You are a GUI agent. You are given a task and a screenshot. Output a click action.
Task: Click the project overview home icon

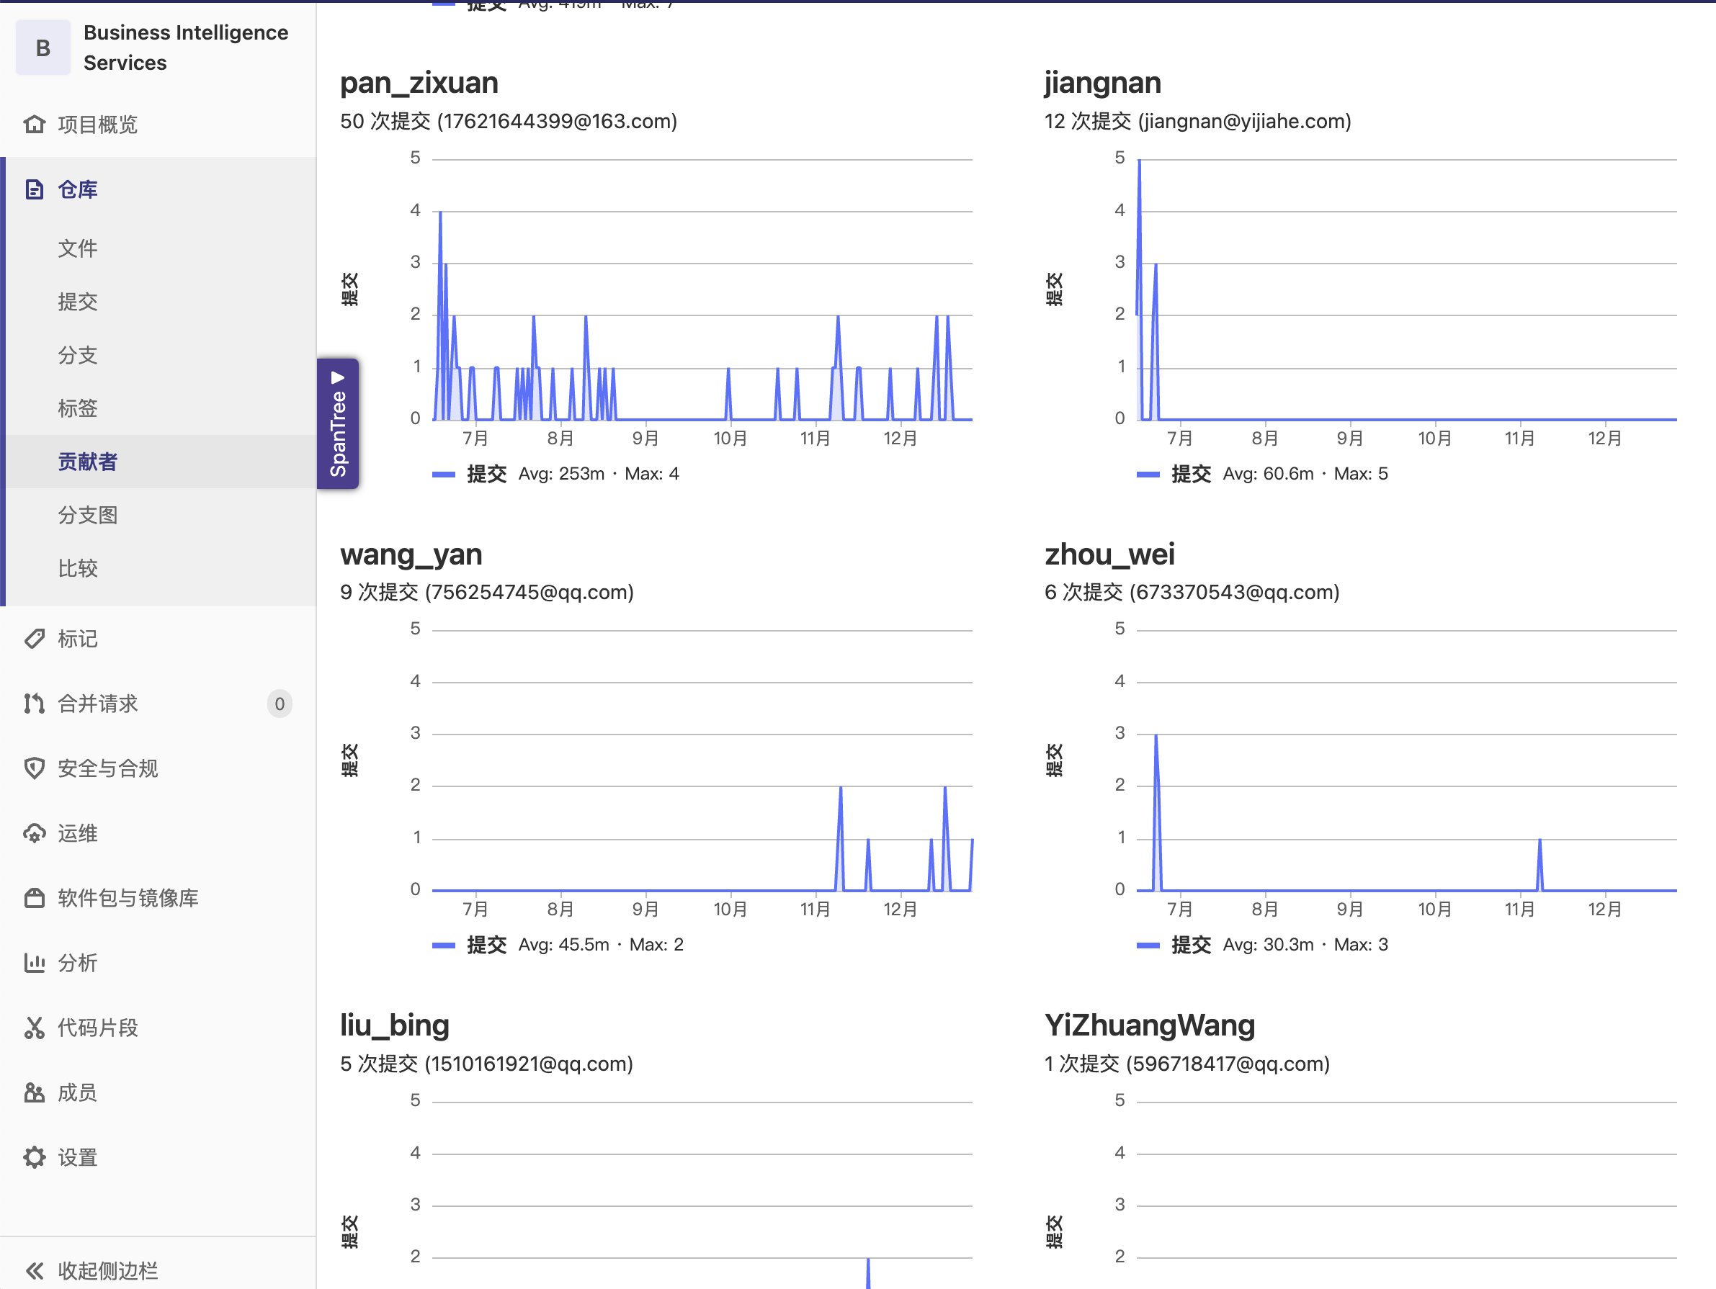pos(34,124)
